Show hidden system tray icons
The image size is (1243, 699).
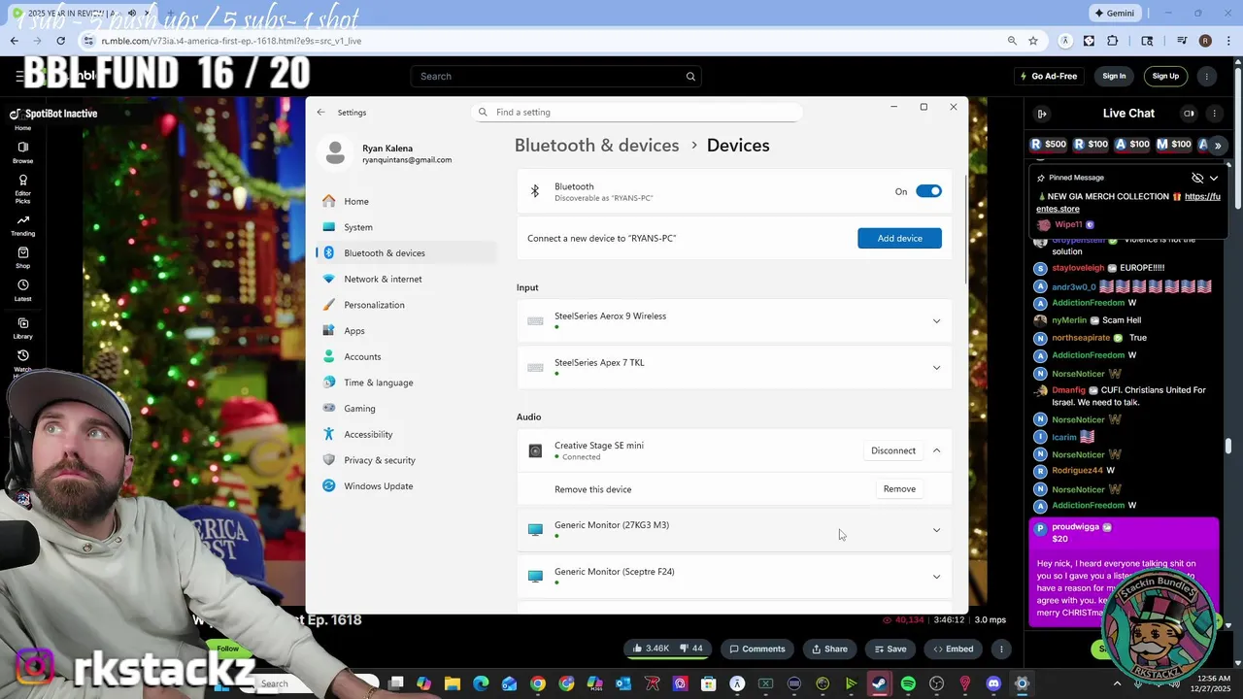pos(1117,683)
